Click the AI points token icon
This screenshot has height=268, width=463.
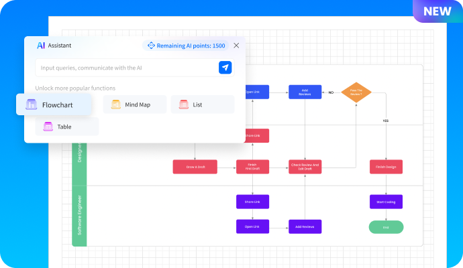coord(151,46)
